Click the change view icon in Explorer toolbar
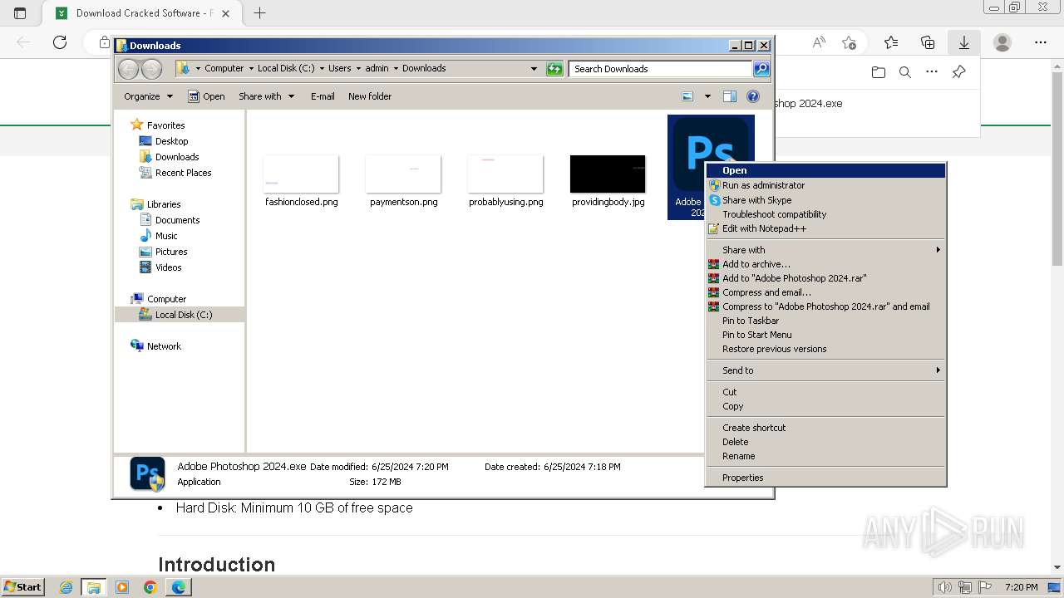Viewport: 1064px width, 598px height. click(x=687, y=96)
